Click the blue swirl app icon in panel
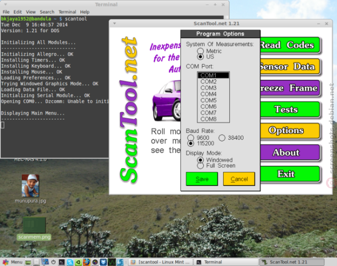Viewport: 337px width, 266px height. pyautogui.click(x=120, y=262)
